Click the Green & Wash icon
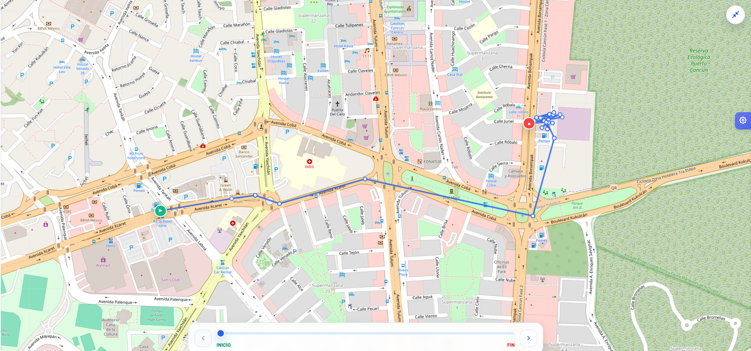Image resolution: width=751 pixels, height=351 pixels. (226, 180)
